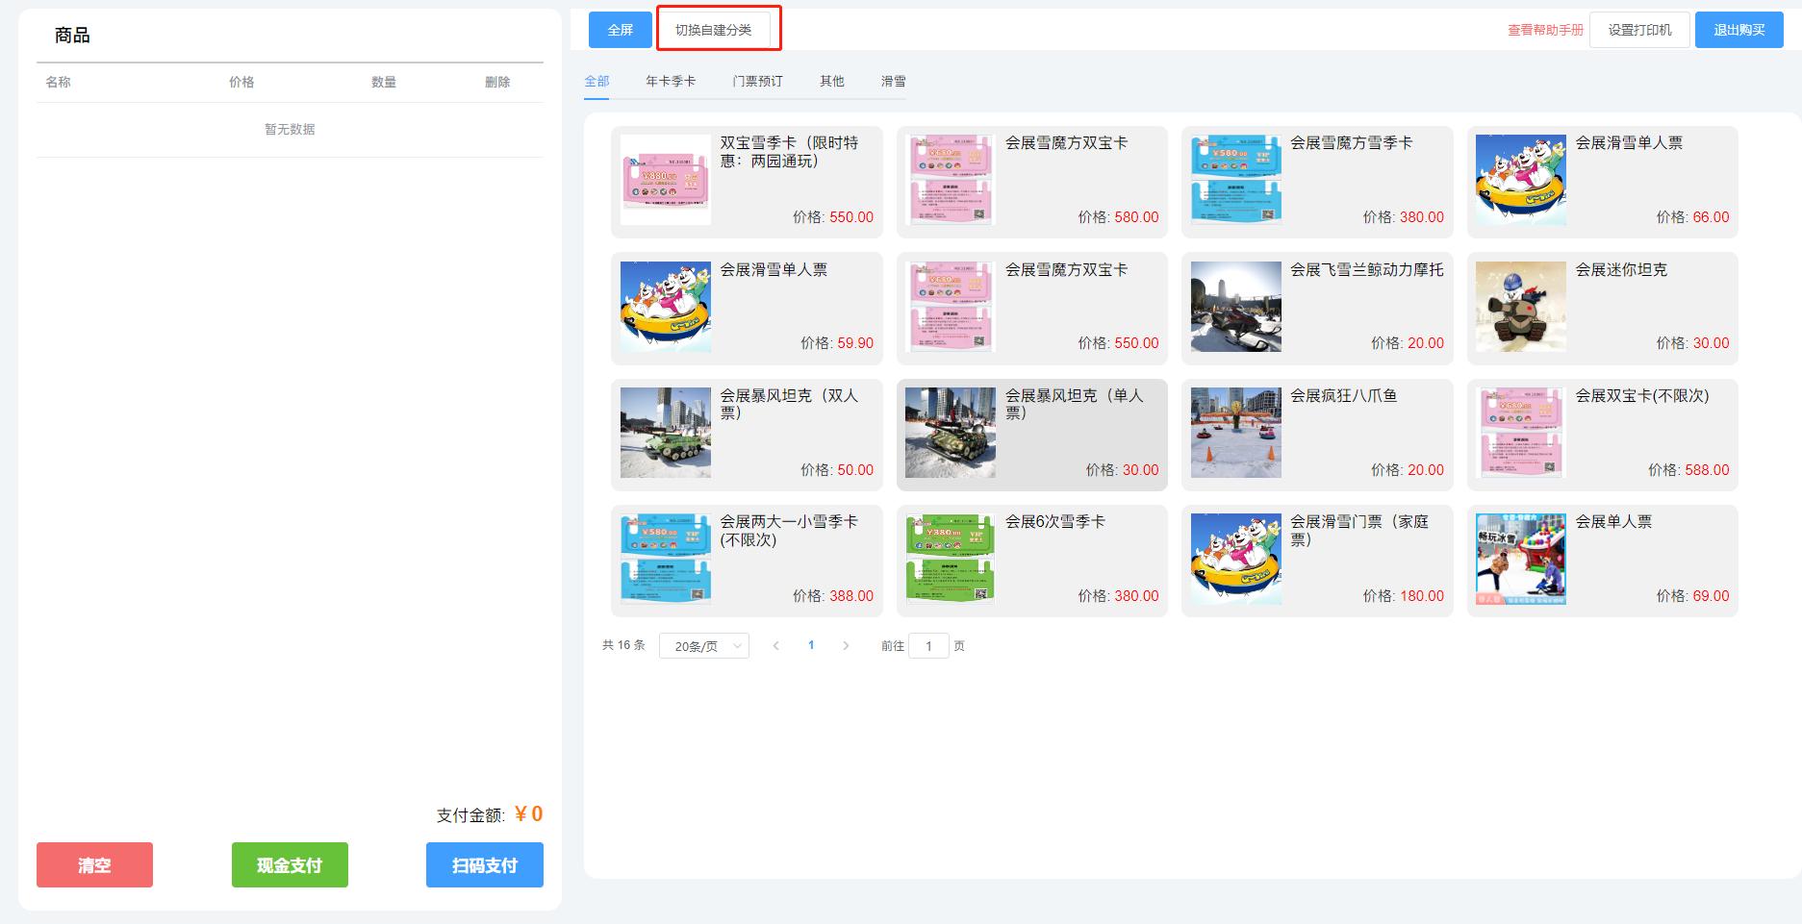Click the 会展暴风坦克（双人票） tank image
1802x924 pixels.
pyautogui.click(x=665, y=433)
